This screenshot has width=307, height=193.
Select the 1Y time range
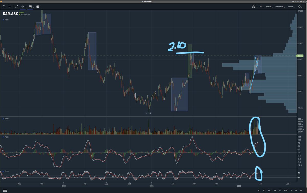pyautogui.click(x=291, y=191)
